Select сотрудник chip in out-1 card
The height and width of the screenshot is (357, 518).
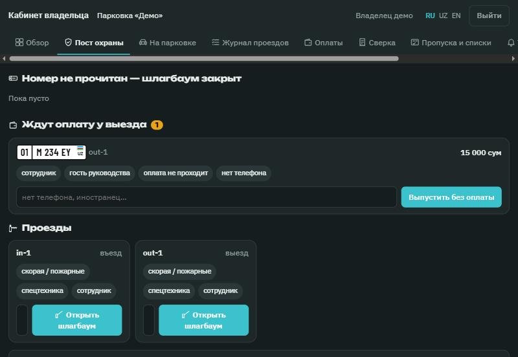point(220,290)
